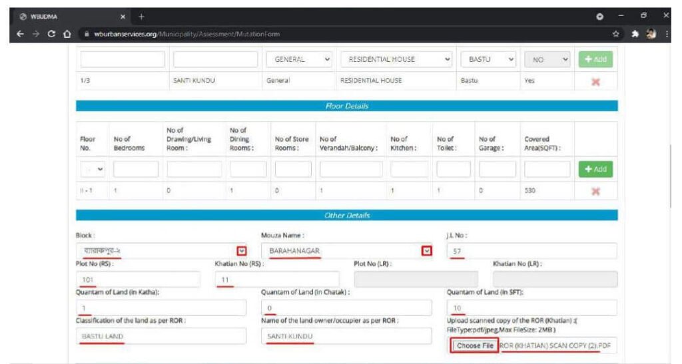Click the uploaded ROR (KHATIAN) SCAN COPY file name
The image size is (682, 364).
tap(555, 346)
